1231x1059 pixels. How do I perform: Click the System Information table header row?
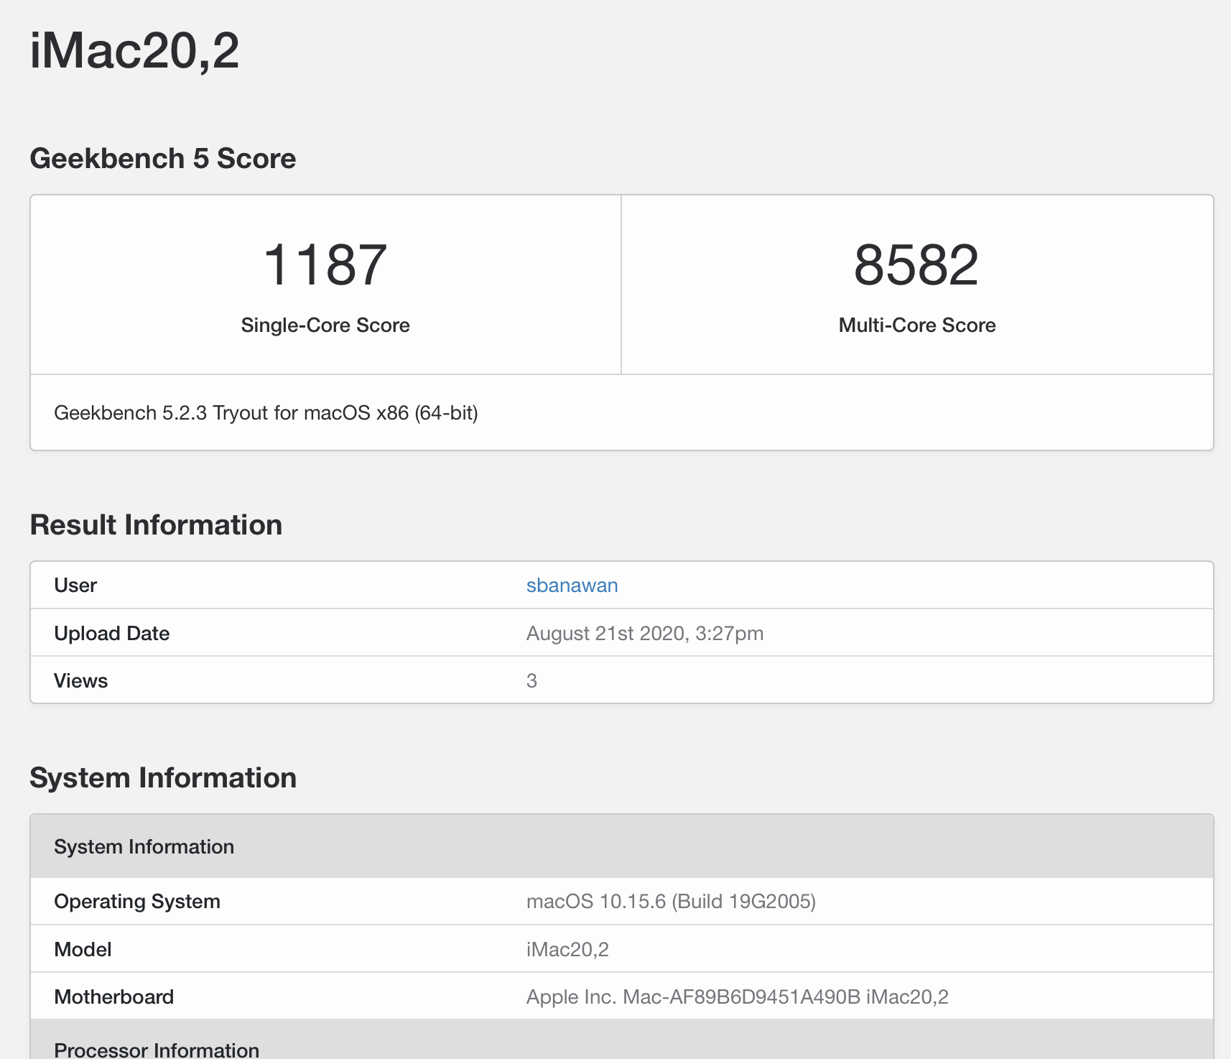[x=622, y=846]
